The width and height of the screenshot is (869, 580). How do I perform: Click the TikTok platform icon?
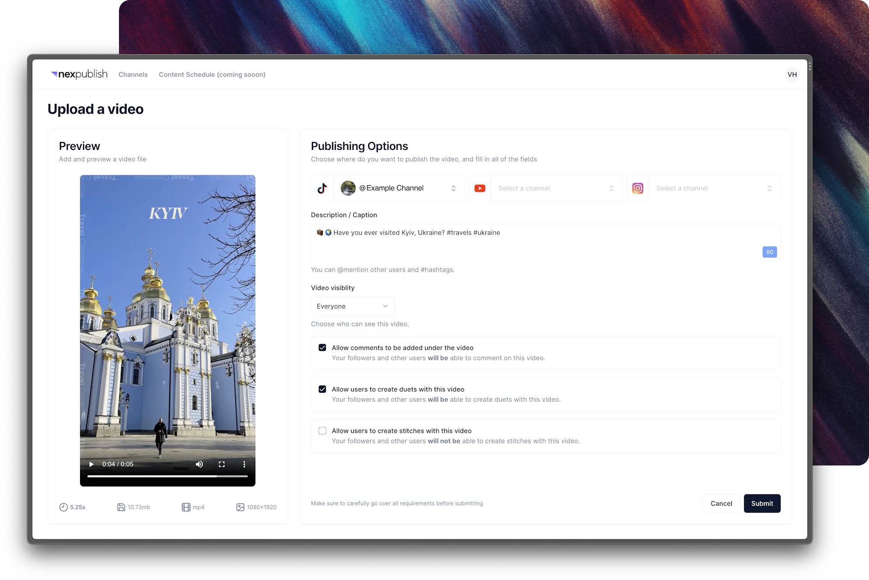[322, 188]
